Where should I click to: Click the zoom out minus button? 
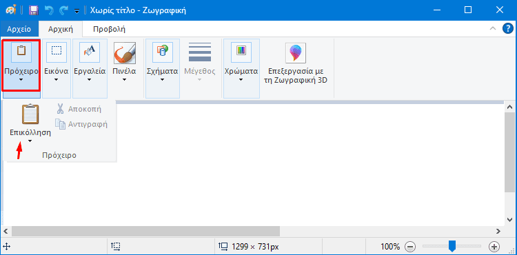pos(410,246)
